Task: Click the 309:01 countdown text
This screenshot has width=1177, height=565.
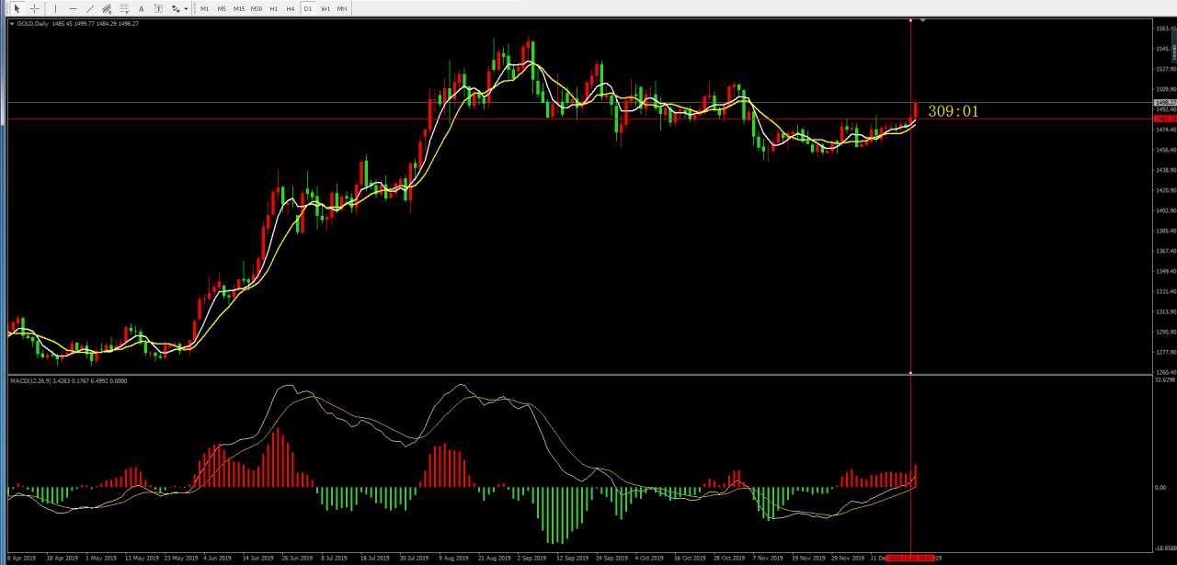Action: click(954, 111)
